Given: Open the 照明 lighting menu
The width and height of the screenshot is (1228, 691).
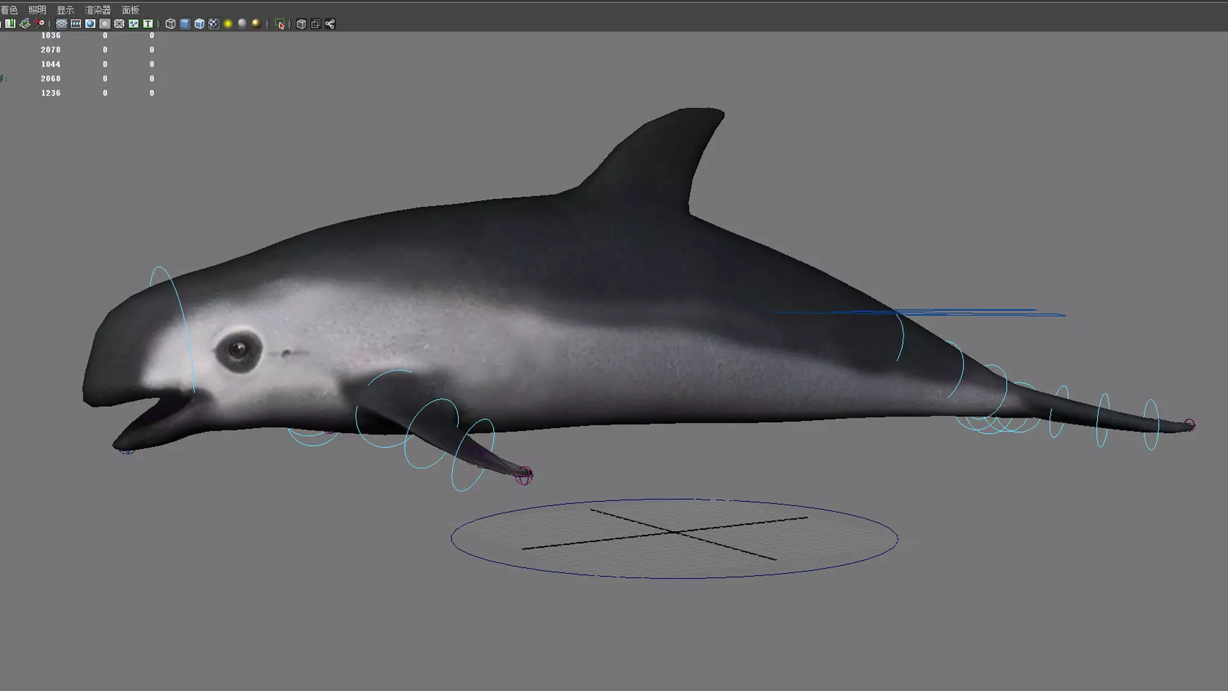Looking at the screenshot, I should tap(37, 10).
